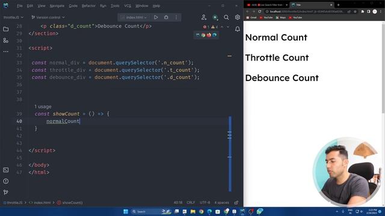Click the red error count indicator

pos(206,27)
